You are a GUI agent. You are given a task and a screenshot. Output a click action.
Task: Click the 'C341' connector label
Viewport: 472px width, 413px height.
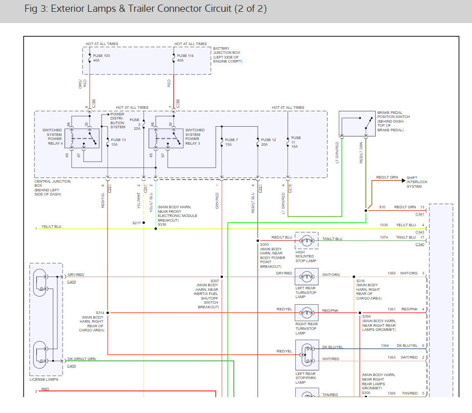tap(420, 214)
